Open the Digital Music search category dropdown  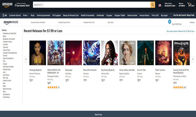click(38, 5)
